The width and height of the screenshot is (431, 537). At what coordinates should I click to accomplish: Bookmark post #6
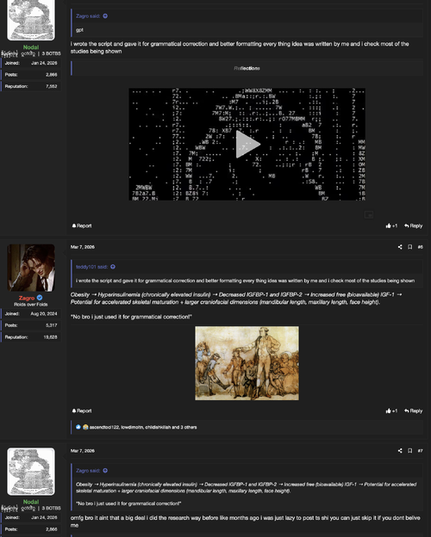(x=409, y=247)
